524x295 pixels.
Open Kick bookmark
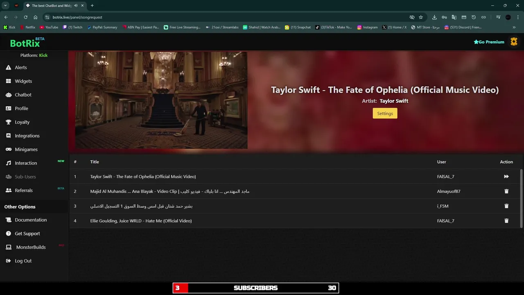pyautogui.click(x=9, y=27)
